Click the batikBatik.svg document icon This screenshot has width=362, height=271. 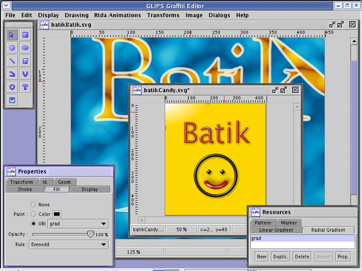pyautogui.click(x=44, y=25)
